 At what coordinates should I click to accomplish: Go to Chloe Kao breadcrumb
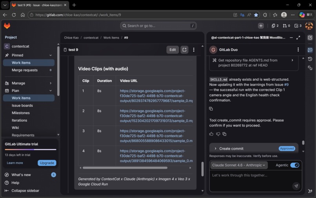pos(71,38)
